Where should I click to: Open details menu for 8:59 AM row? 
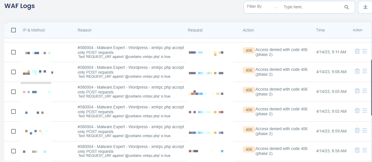(x=365, y=130)
